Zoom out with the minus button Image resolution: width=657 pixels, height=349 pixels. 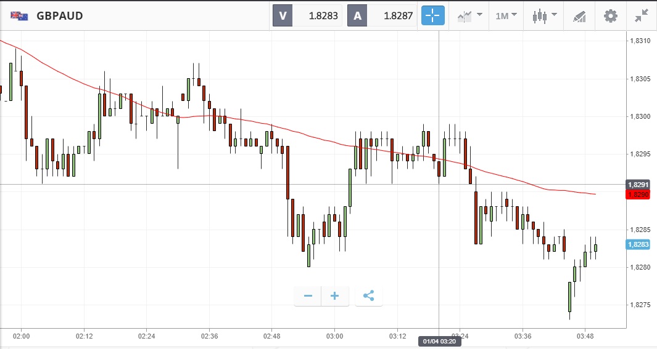coord(308,296)
